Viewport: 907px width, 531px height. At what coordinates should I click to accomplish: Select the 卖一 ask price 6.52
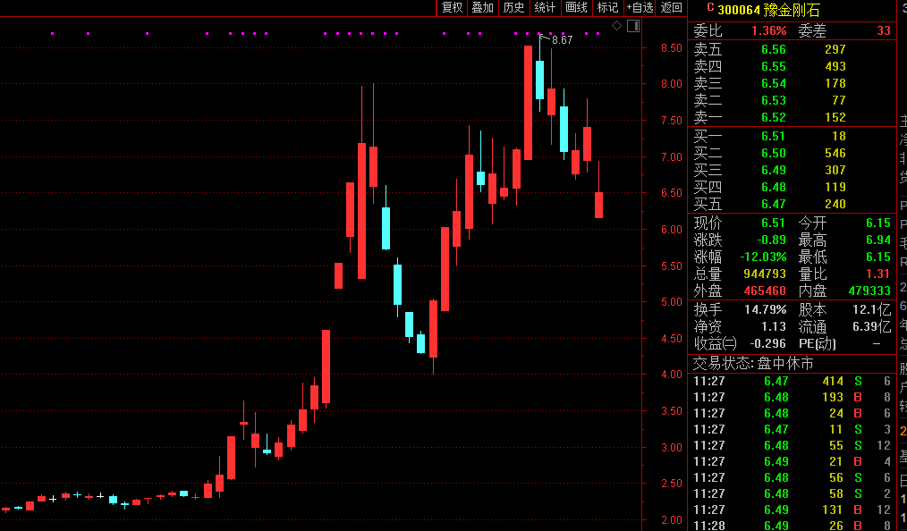pyautogui.click(x=773, y=117)
